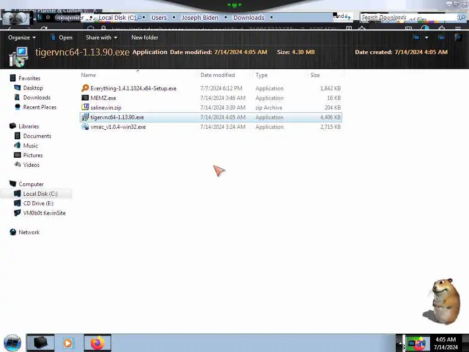Click the Windows Start orb

click(12, 343)
